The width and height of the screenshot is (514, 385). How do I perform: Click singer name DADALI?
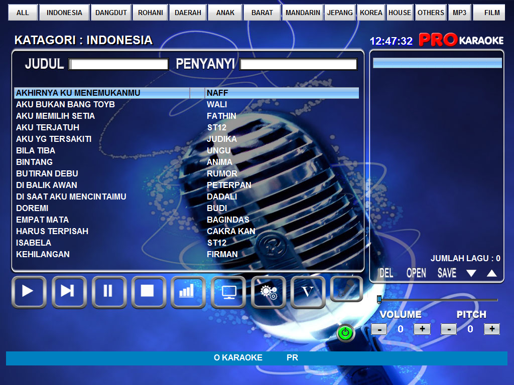click(221, 197)
